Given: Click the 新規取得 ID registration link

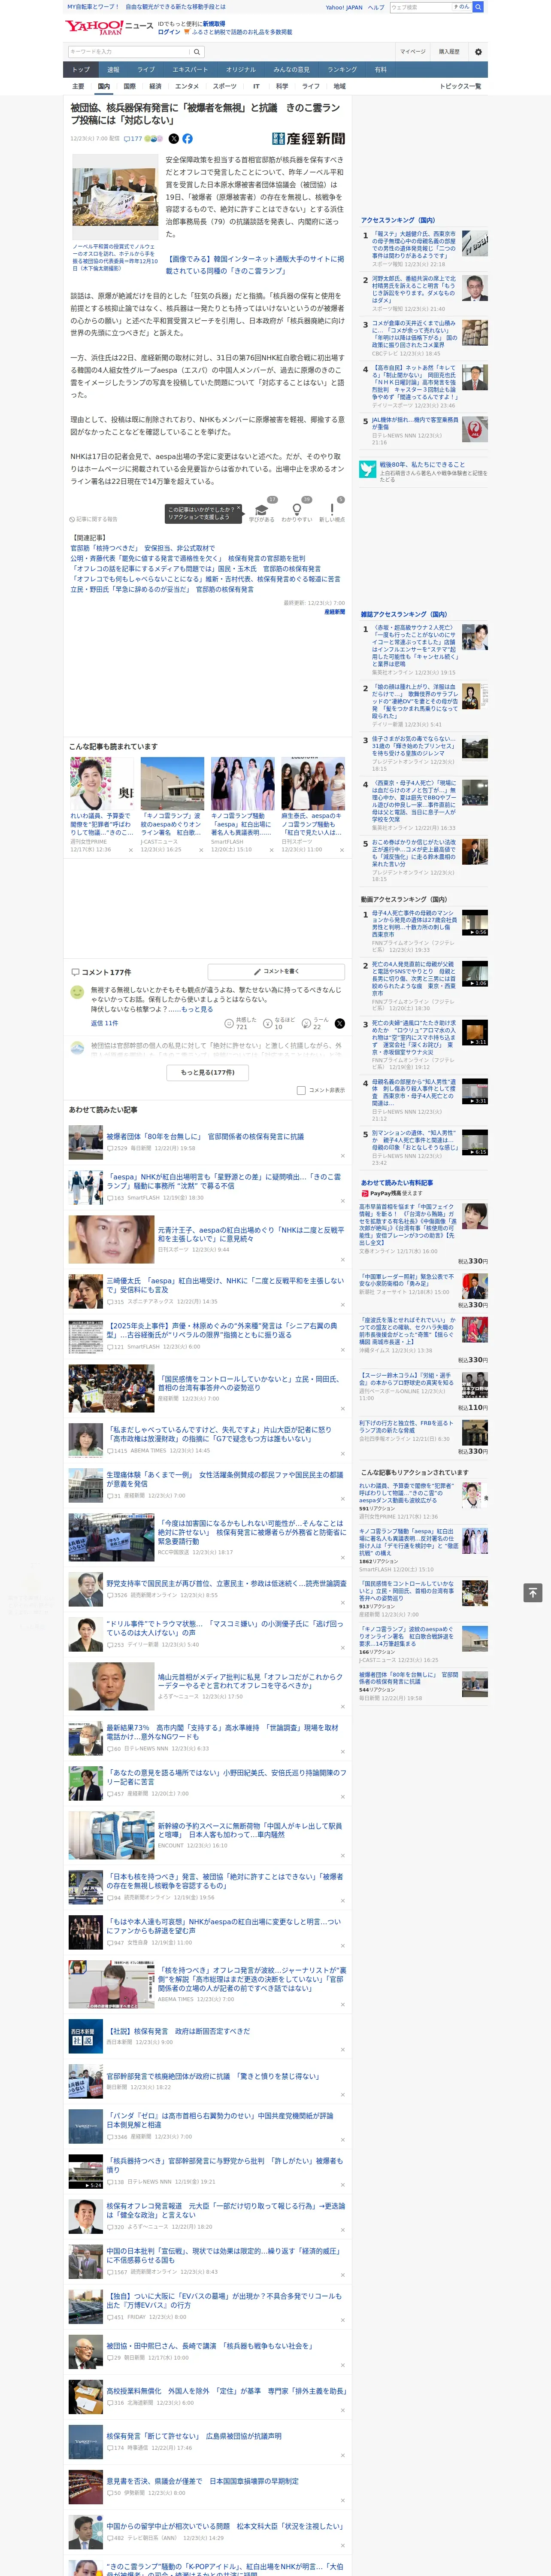Looking at the screenshot, I should point(214,23).
